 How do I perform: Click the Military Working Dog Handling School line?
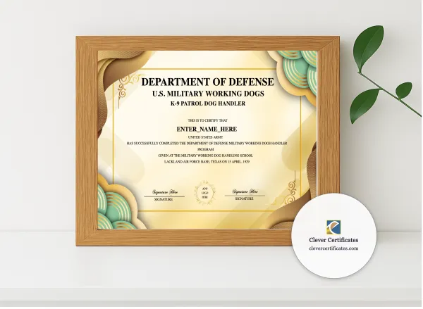(206, 156)
